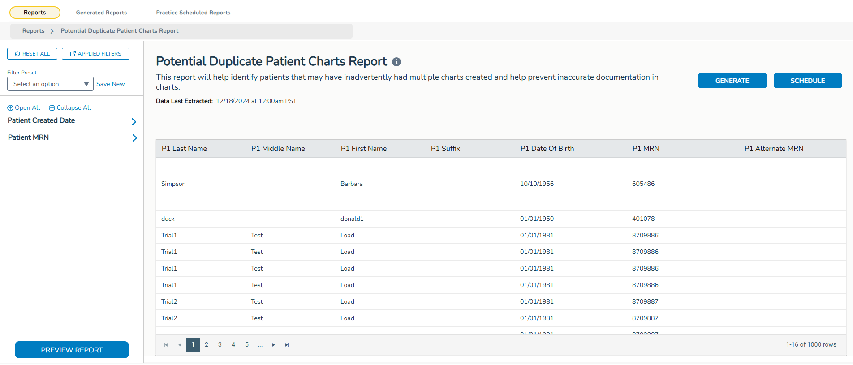Screen dimensions: 853x365
Task: Switch to the Generated Reports tab
Action: [x=101, y=13]
